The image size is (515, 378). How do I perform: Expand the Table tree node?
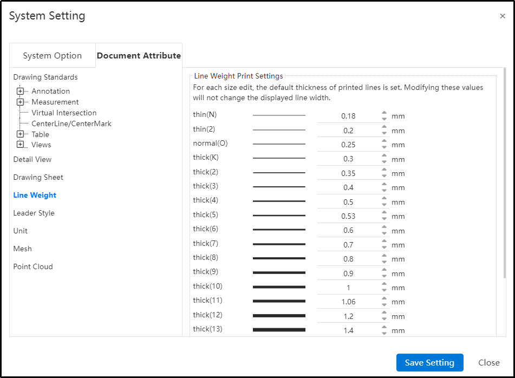click(x=20, y=134)
